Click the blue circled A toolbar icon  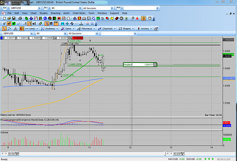pos(45,18)
